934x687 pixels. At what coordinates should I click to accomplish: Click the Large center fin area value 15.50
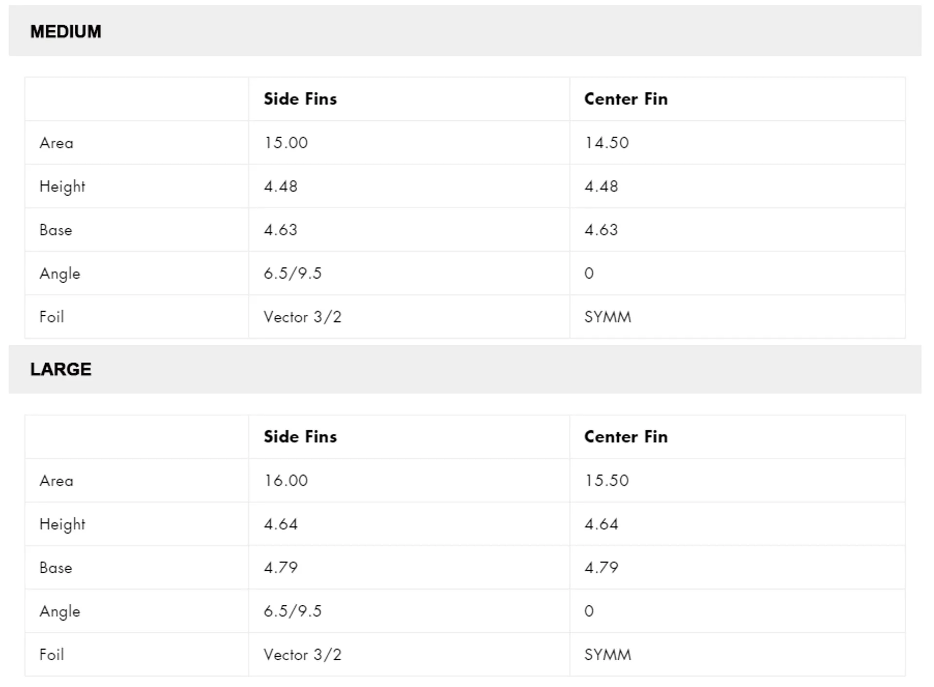[607, 480]
